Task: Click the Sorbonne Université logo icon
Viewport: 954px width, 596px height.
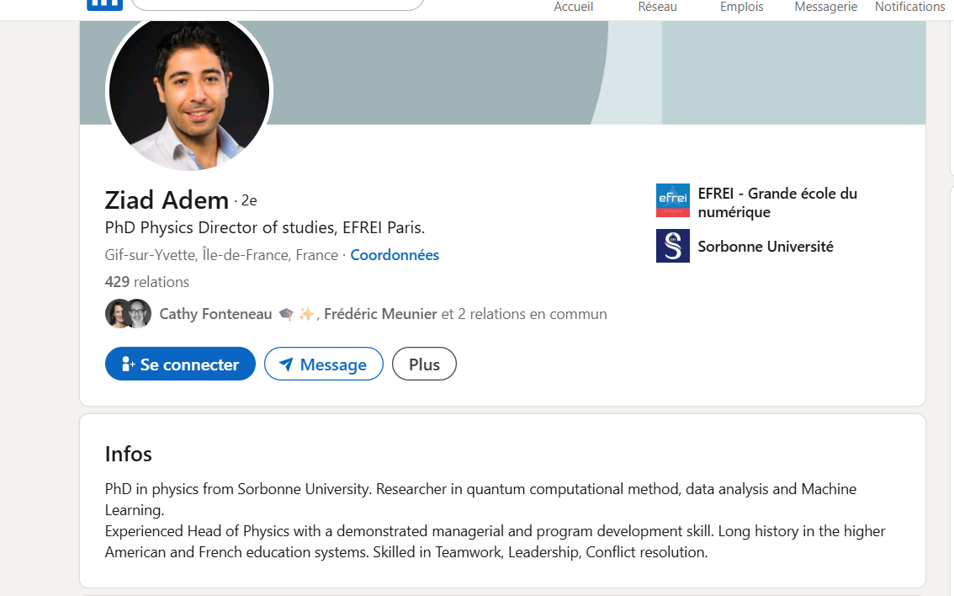Action: click(x=672, y=246)
